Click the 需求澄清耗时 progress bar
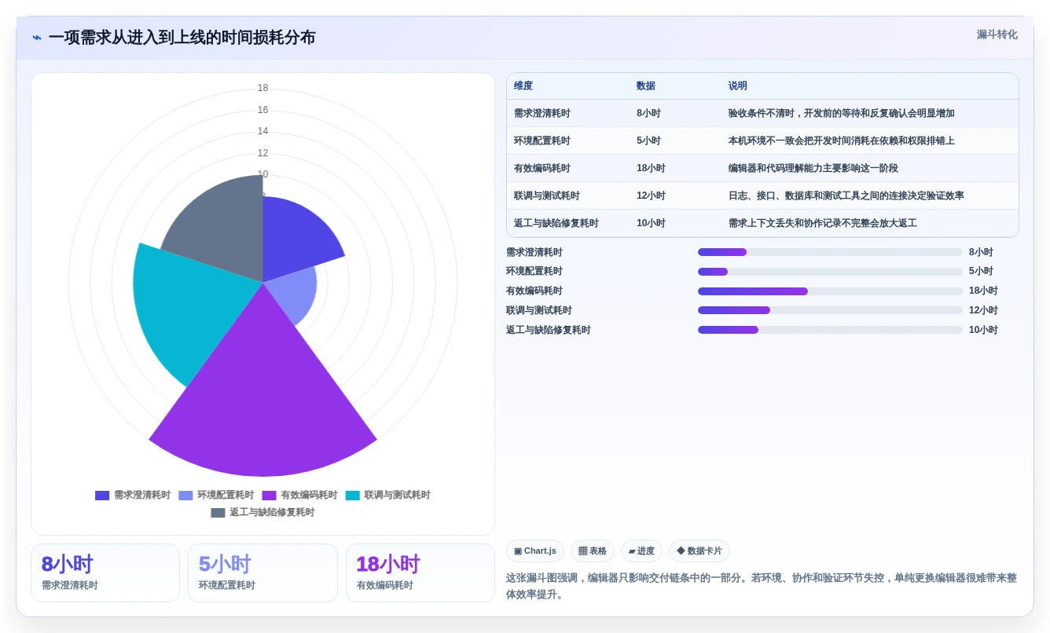This screenshot has width=1050, height=633. click(x=830, y=252)
